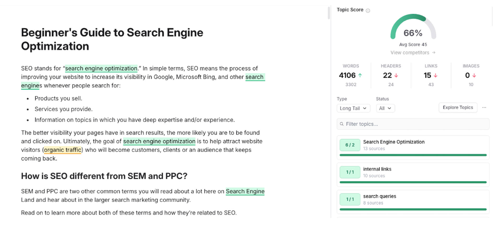Click the arrow icon beside View competitors
This screenshot has width=501, height=225.
point(434,53)
